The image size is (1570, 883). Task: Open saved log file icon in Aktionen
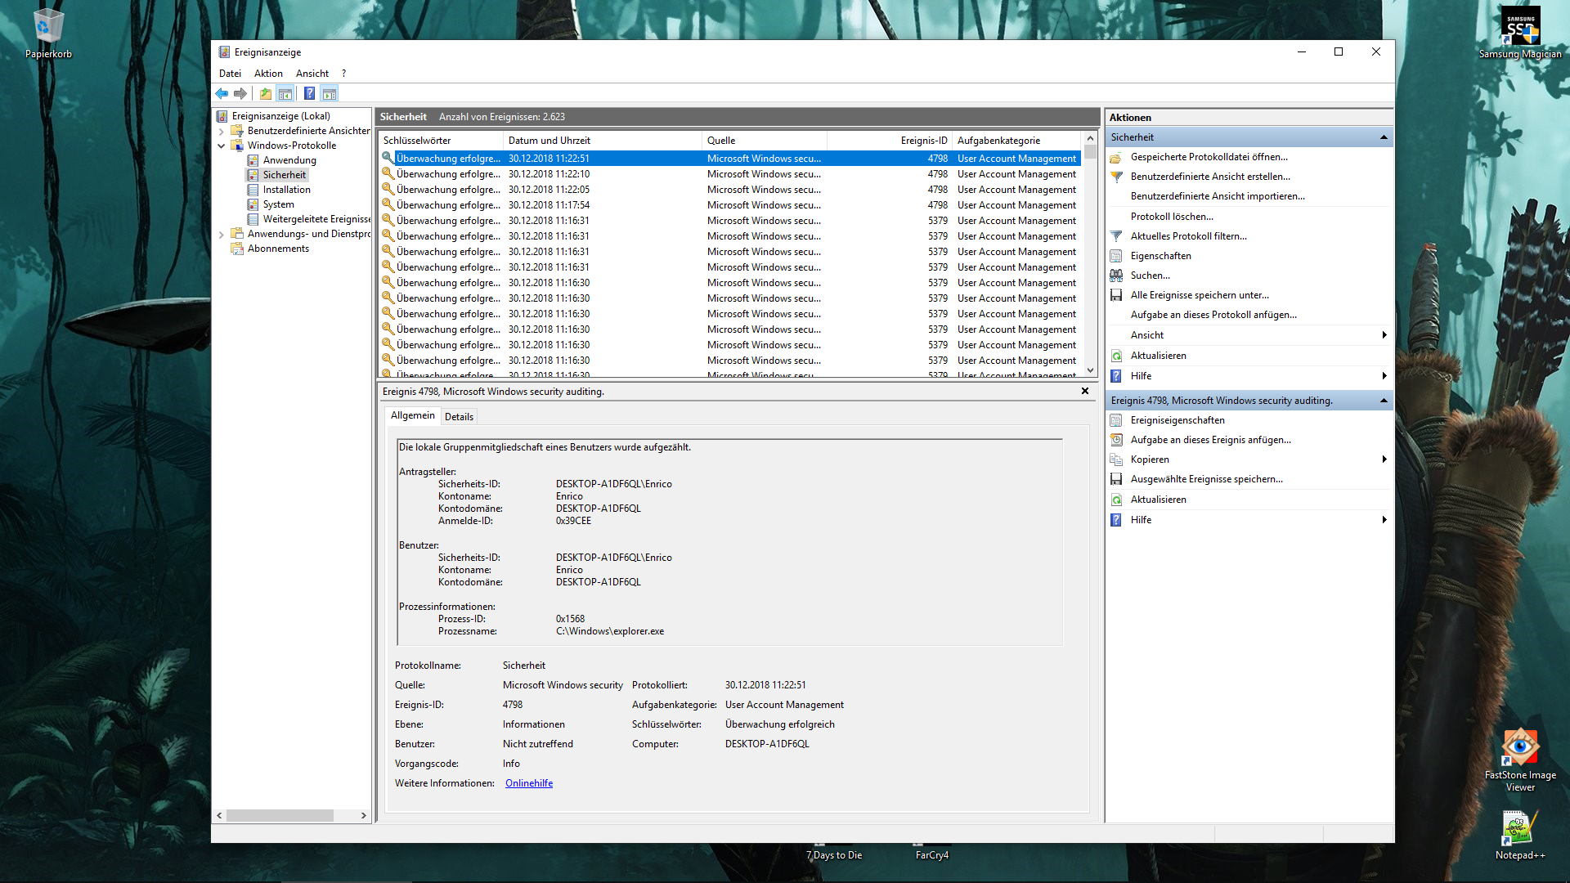point(1116,157)
